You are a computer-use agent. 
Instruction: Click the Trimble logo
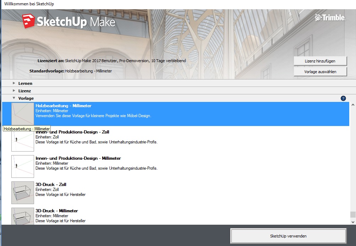click(x=330, y=17)
